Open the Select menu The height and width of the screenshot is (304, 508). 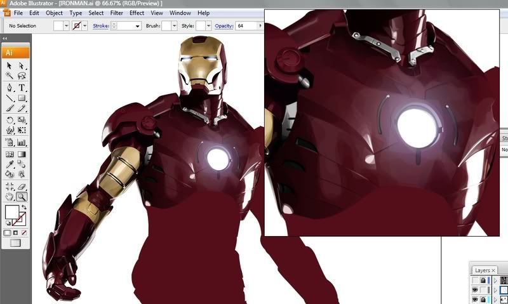pos(96,13)
